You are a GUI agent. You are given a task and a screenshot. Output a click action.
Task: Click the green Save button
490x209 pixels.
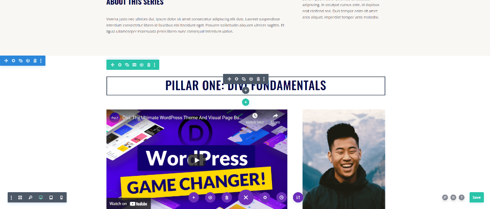[x=477, y=197]
